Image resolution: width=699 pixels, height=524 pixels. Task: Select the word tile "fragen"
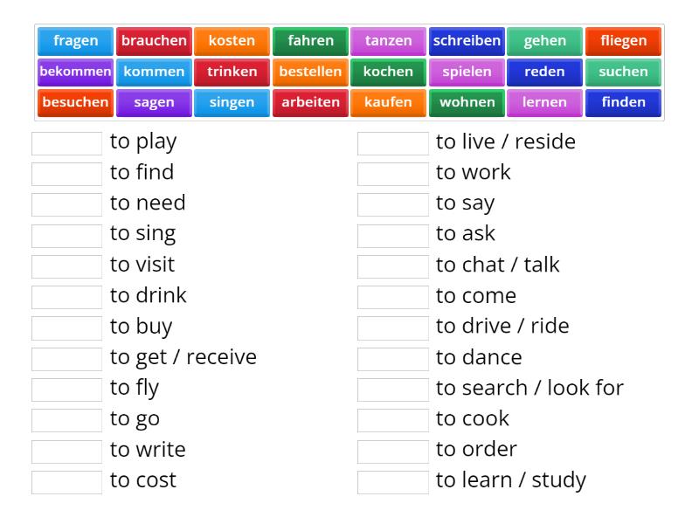pos(75,40)
